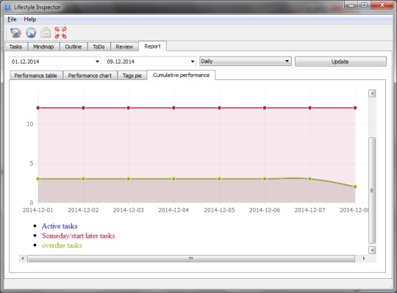Screen dimensions: 397x293
Task: Click the globe toolbar icon
Action: click(31, 32)
